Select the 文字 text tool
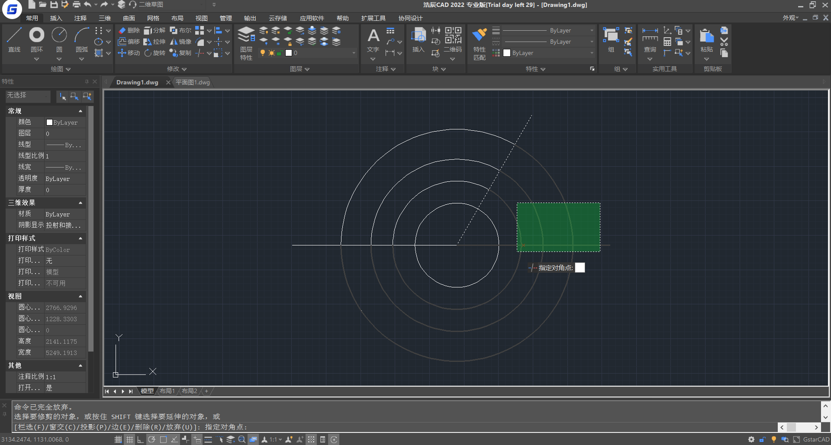 point(373,39)
